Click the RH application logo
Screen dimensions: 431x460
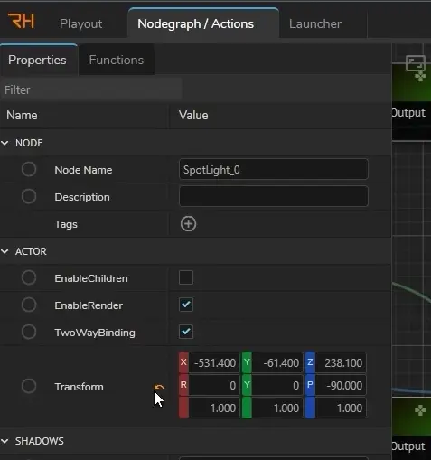pyautogui.click(x=21, y=21)
